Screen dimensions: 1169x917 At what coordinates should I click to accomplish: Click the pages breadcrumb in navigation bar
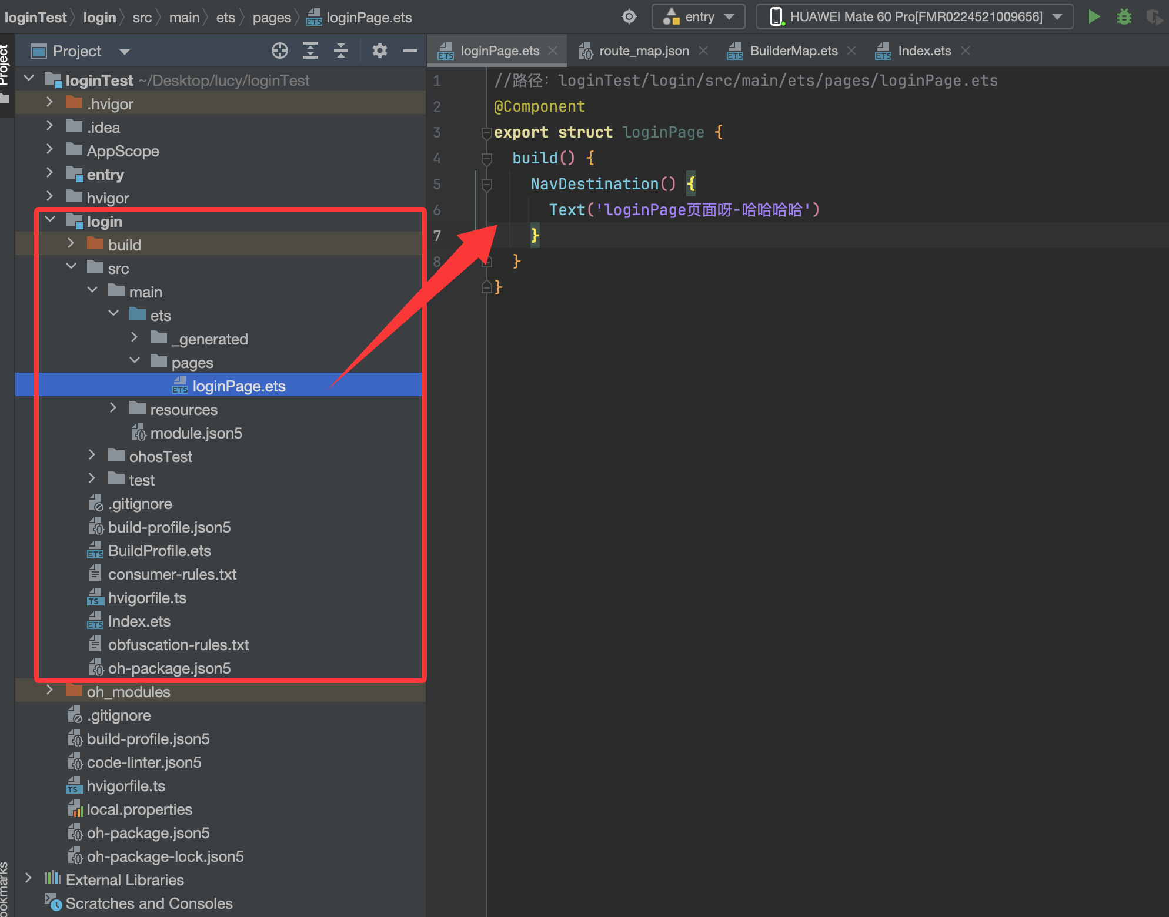click(271, 18)
